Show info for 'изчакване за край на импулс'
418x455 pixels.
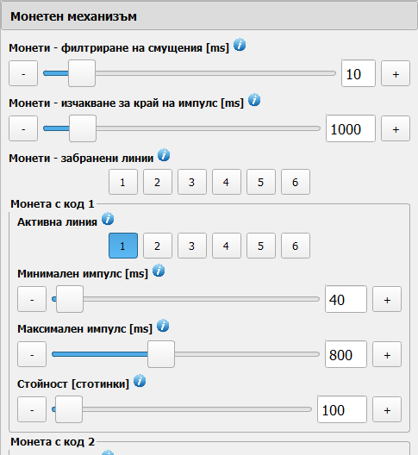click(254, 100)
